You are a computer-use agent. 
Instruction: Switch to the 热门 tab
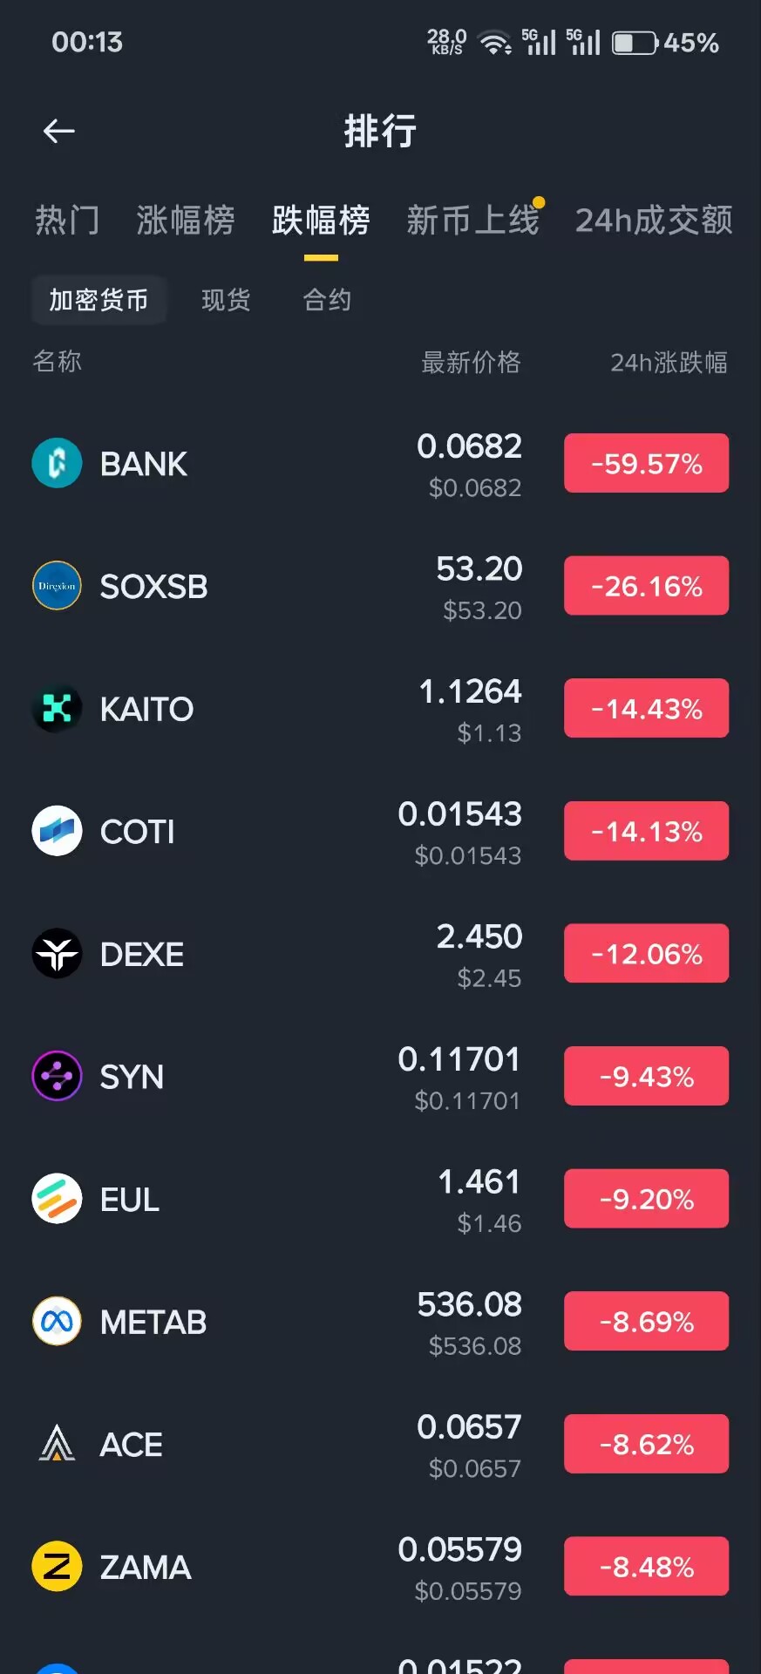(67, 221)
